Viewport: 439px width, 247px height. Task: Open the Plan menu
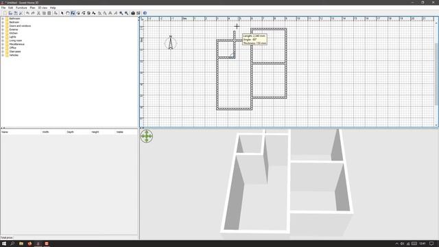(32, 8)
